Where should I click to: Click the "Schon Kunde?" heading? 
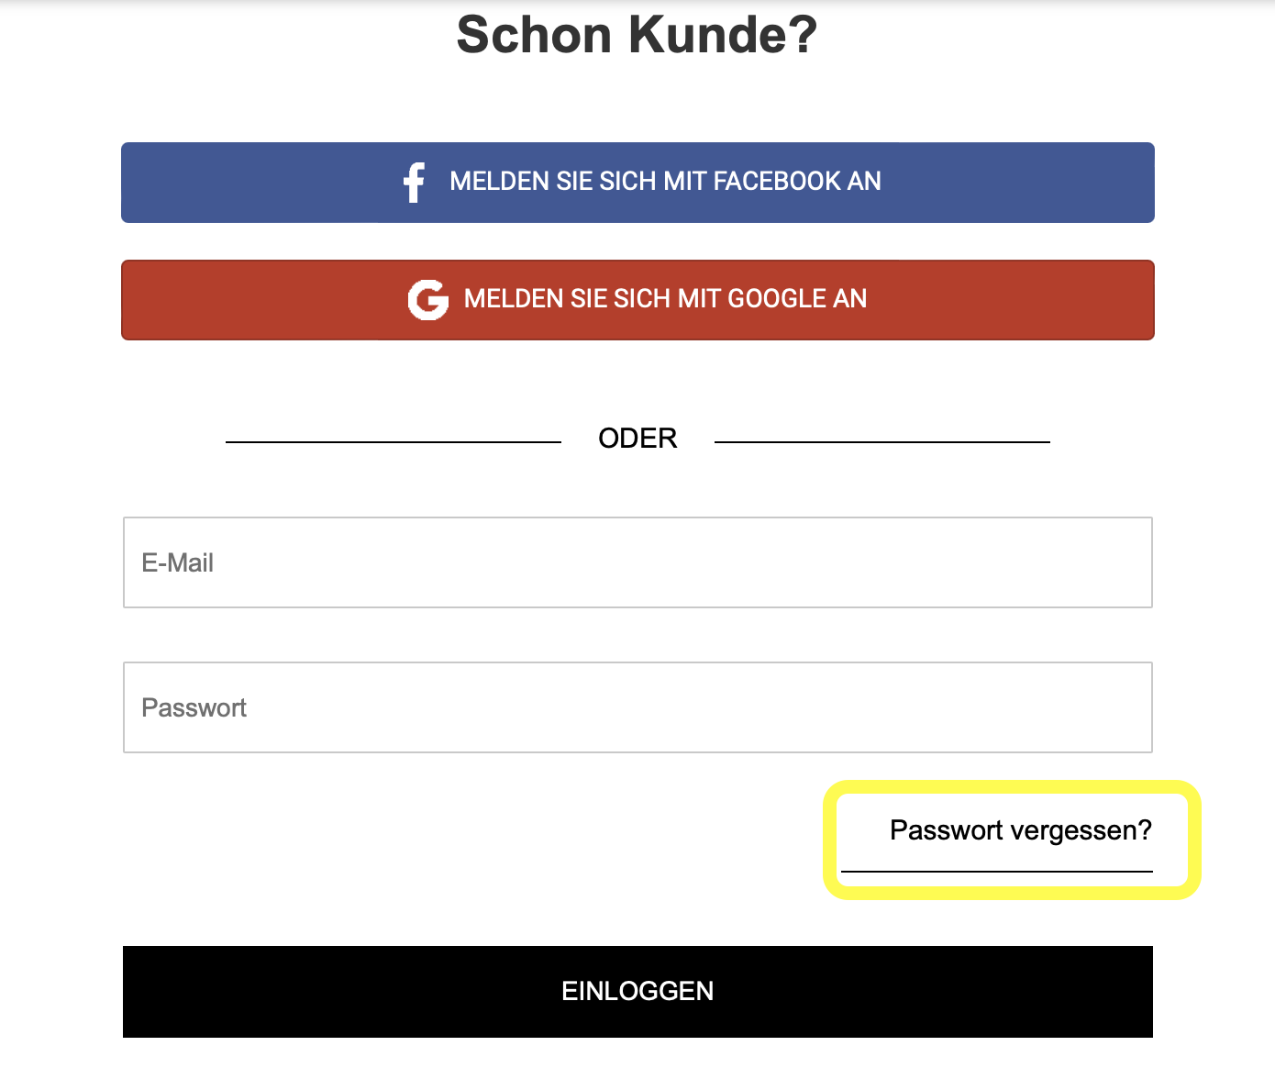click(637, 35)
